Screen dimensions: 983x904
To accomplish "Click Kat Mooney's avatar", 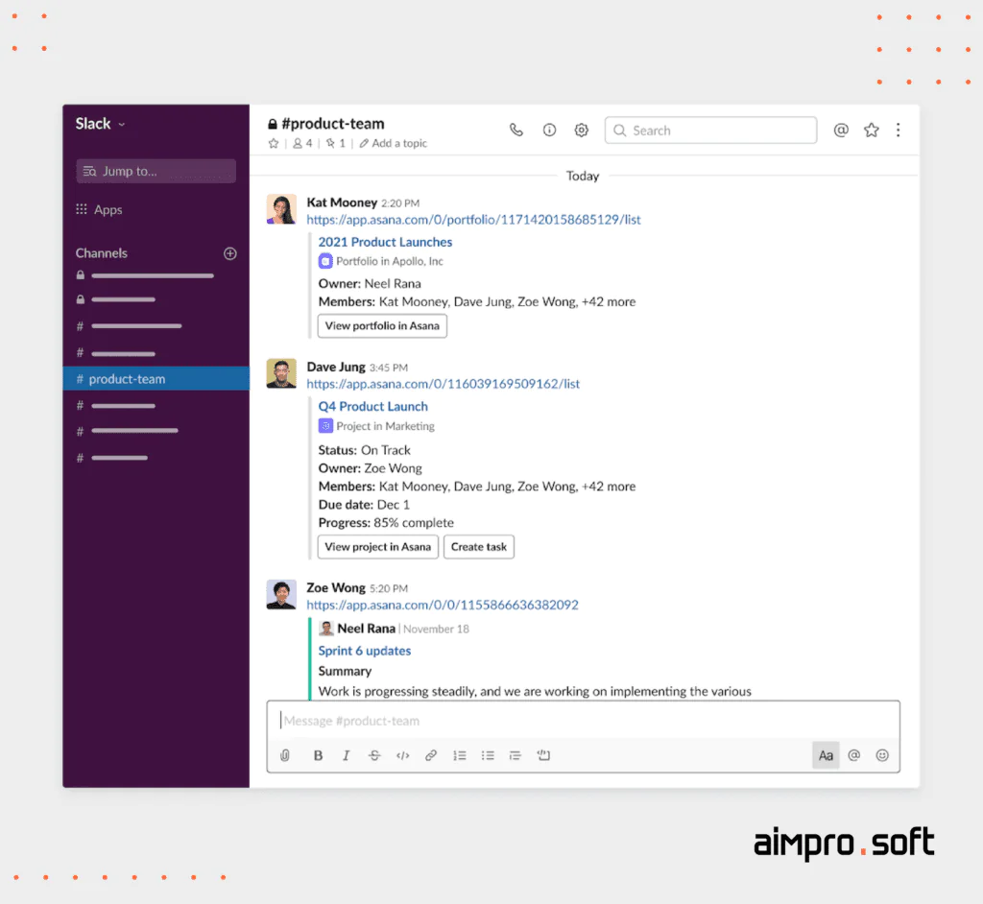I will tap(281, 209).
